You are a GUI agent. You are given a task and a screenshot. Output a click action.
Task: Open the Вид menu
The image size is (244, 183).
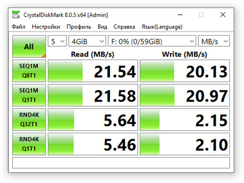pos(102,27)
